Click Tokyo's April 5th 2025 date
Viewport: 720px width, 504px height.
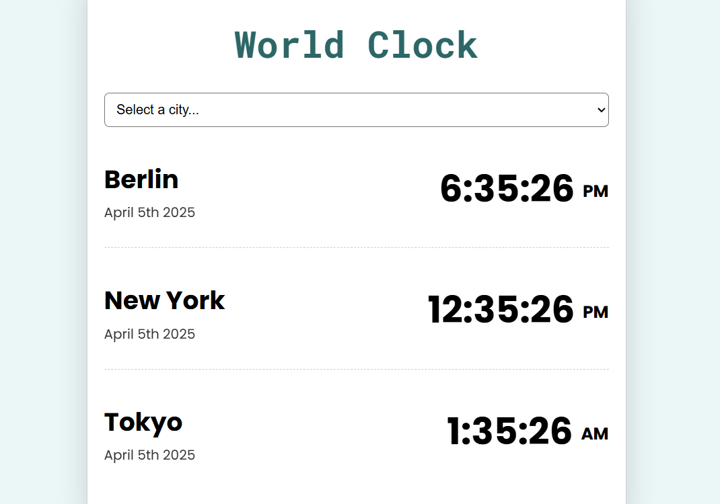[x=149, y=455]
